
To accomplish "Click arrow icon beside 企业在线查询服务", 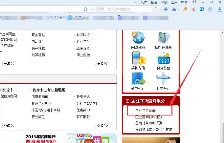I will [x=127, y=101].
